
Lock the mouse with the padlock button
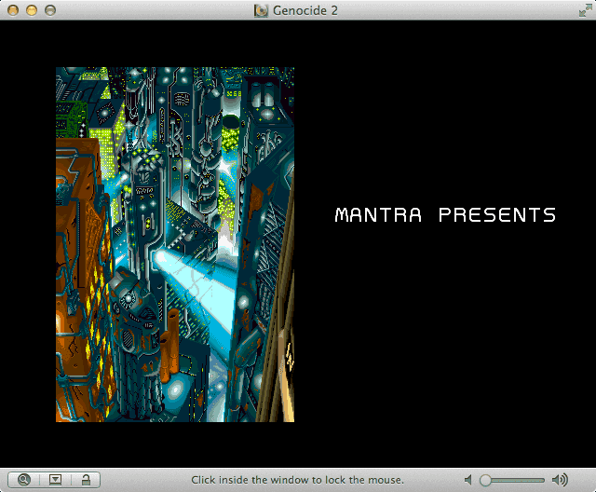click(x=86, y=480)
